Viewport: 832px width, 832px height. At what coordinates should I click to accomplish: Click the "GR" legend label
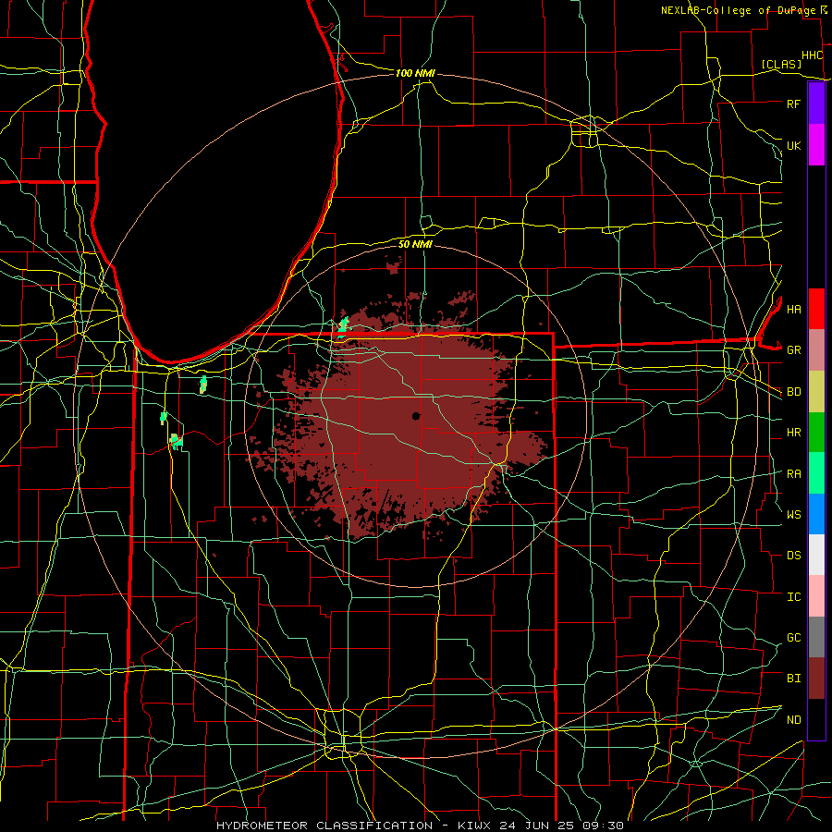click(x=793, y=350)
